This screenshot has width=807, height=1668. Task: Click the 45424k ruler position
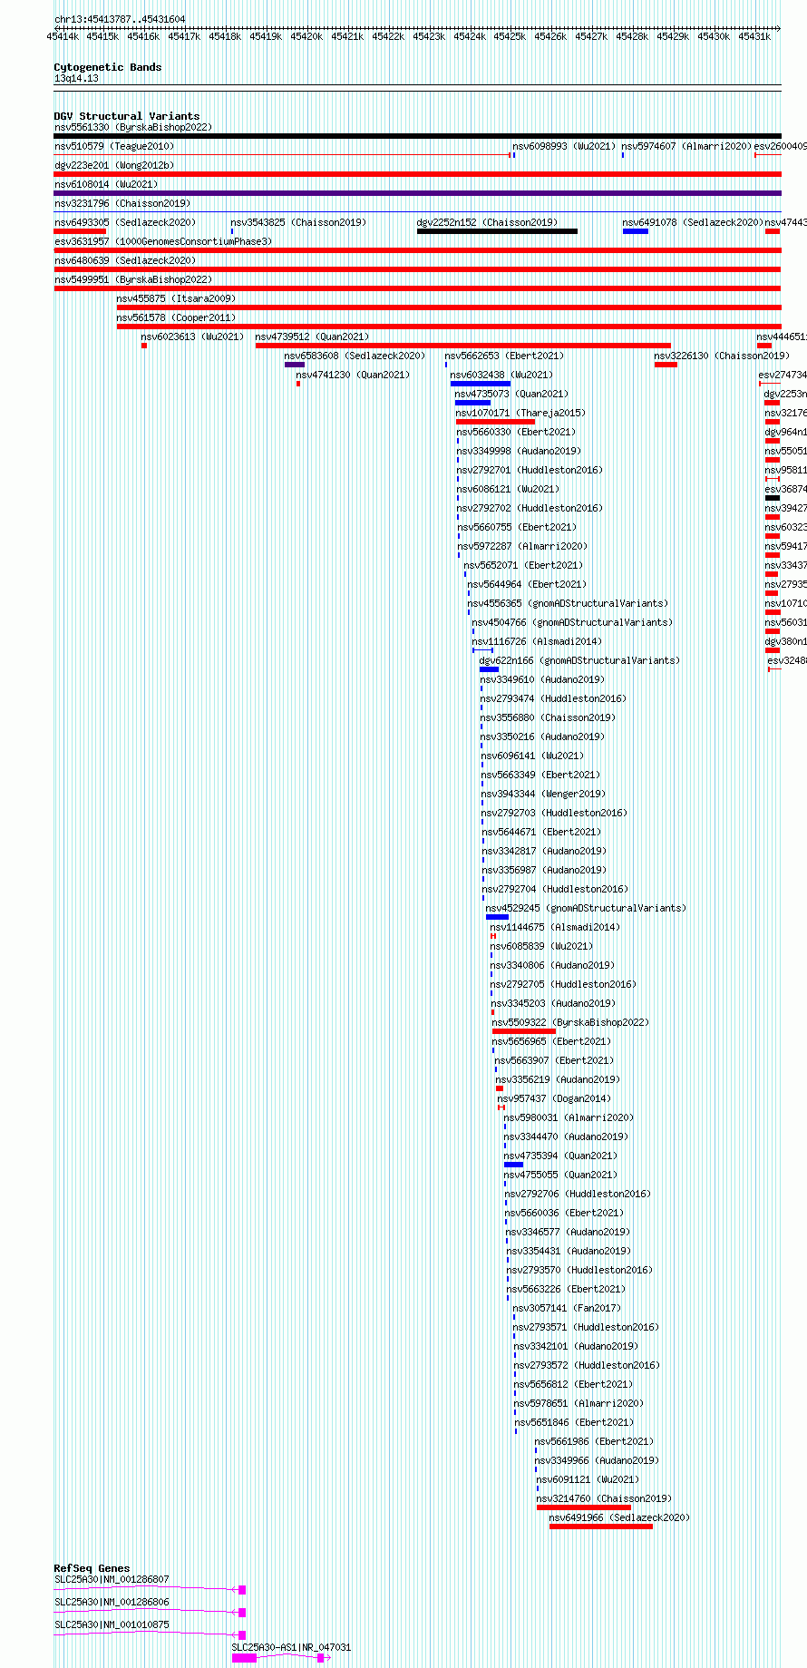click(470, 36)
